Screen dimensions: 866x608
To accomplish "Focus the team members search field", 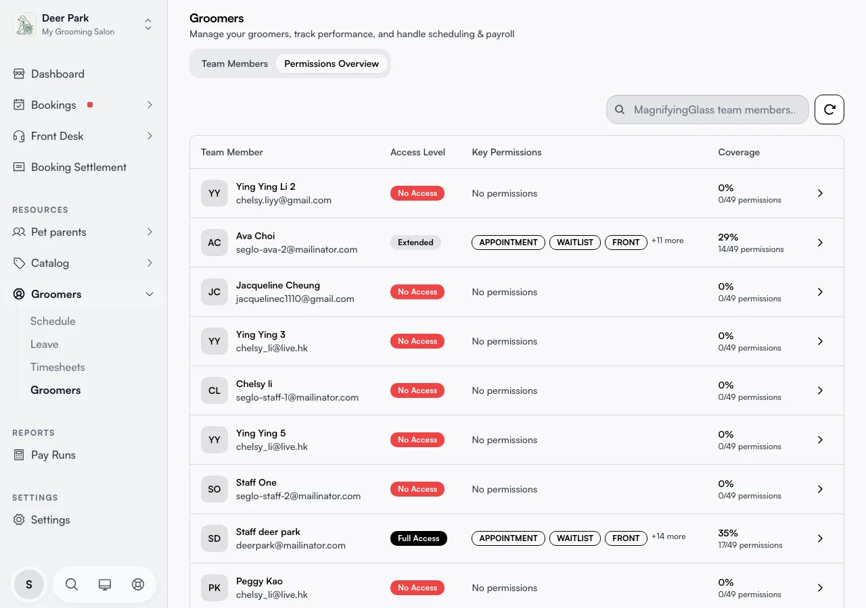I will tap(708, 109).
